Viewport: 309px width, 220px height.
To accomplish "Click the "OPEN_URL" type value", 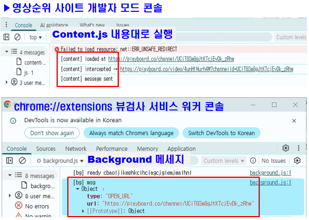I will [x=119, y=196].
